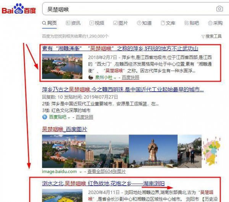Click the snippet line 3楼: 红色文化深厚的城市

pyautogui.click(x=66, y=111)
